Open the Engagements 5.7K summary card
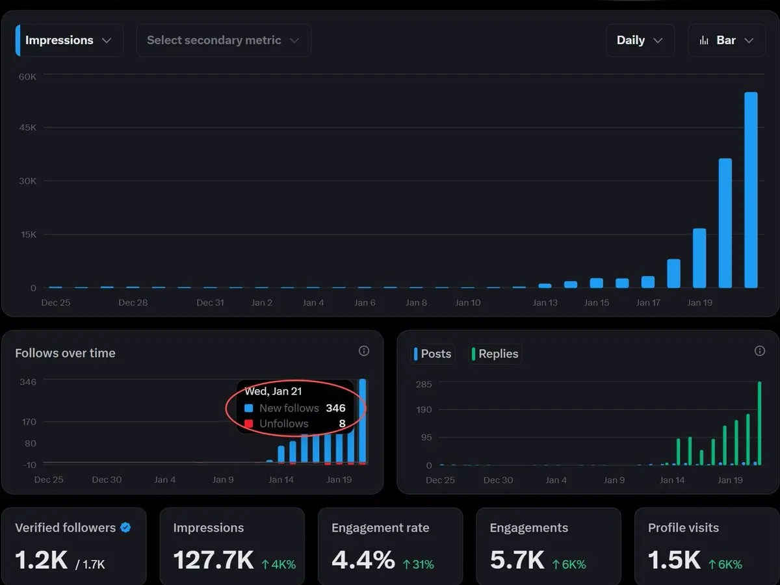The image size is (780, 585). tap(549, 546)
